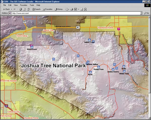The image size is (151, 120).
Task: Click the Print toolbar icon
Action: 72,9
